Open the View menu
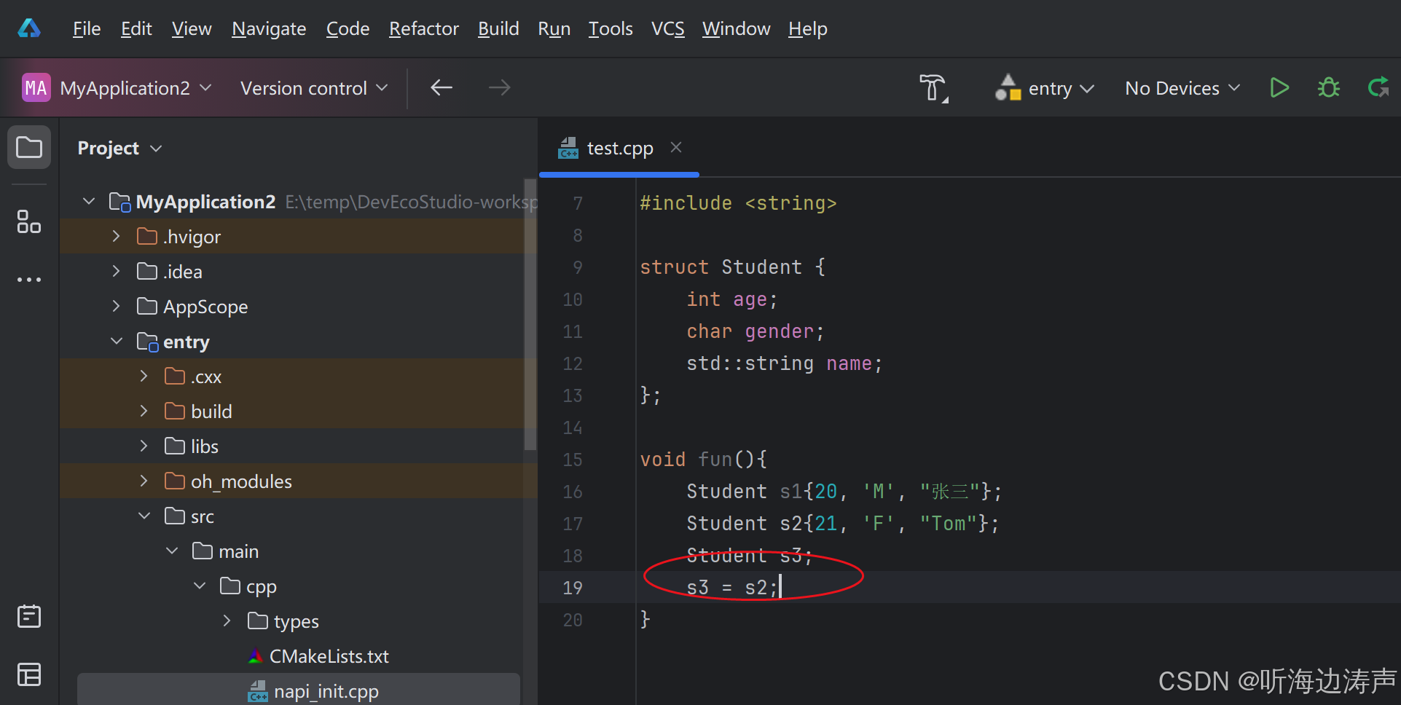The width and height of the screenshot is (1401, 705). coord(192,28)
